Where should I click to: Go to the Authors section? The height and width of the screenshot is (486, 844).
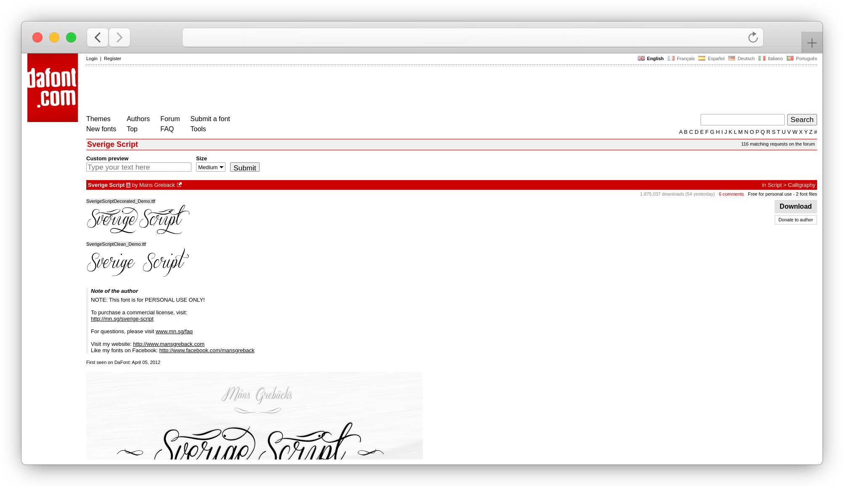tap(138, 119)
